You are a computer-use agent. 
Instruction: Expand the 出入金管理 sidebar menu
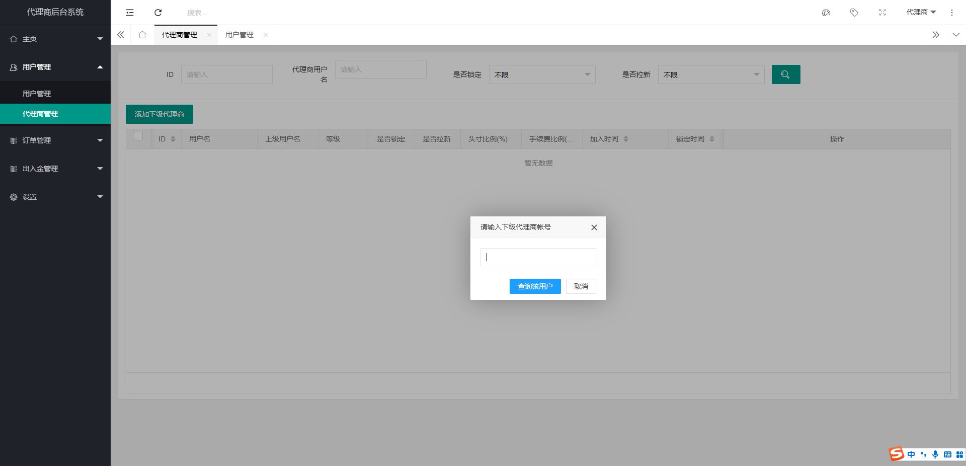point(55,169)
